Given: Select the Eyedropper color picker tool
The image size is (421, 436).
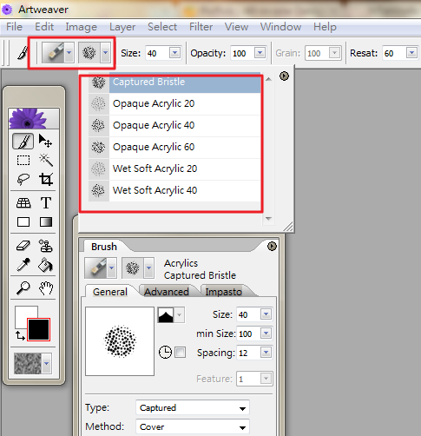Looking at the screenshot, I should coord(23,265).
